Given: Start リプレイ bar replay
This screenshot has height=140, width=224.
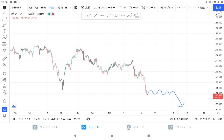Looking at the screenshot, I should pos(167,8).
